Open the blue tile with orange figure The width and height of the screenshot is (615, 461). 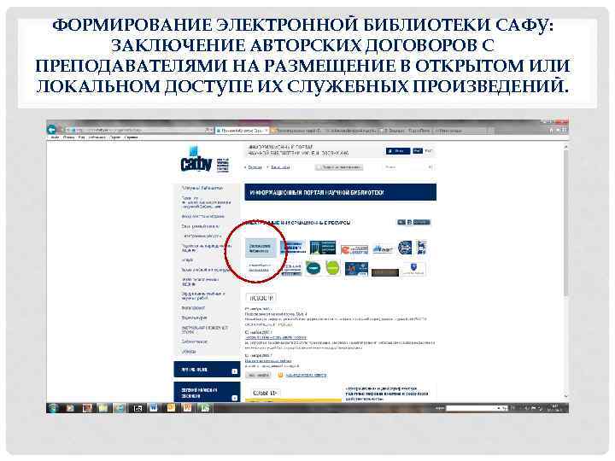pyautogui.click(x=356, y=269)
